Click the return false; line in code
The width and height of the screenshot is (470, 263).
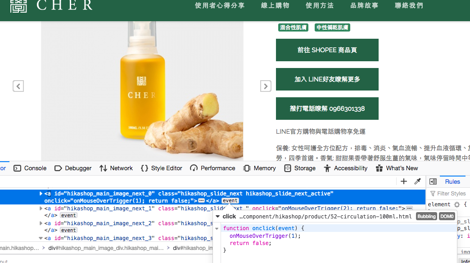[250, 243]
